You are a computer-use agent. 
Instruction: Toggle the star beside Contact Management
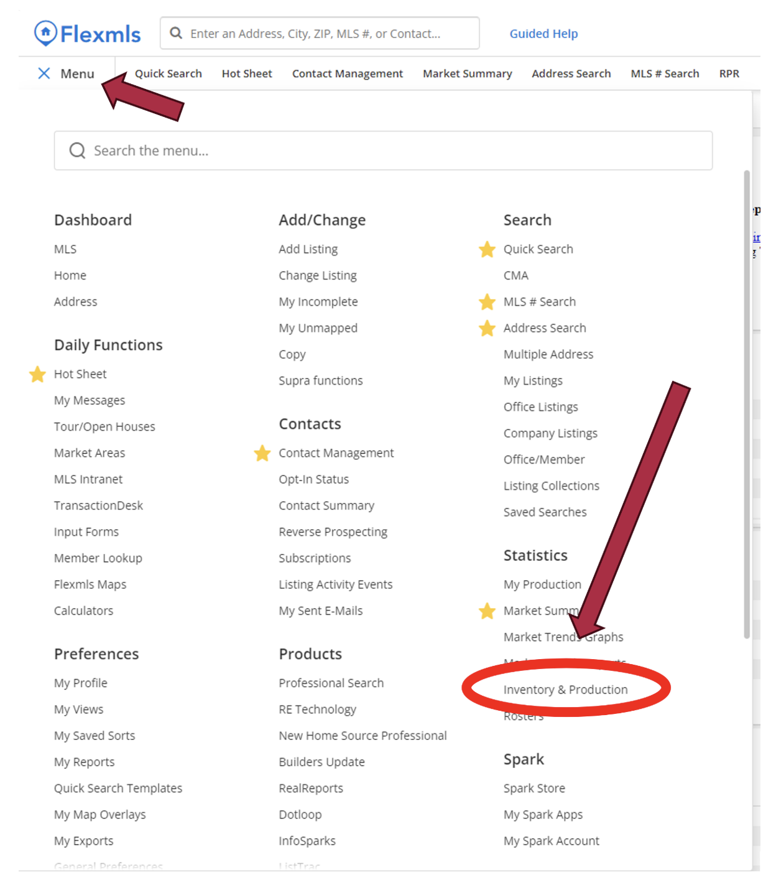262,453
